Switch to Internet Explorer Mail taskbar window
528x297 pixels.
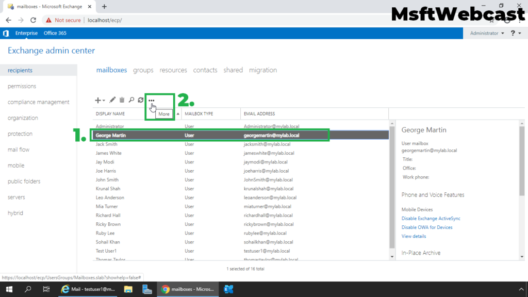click(88, 289)
